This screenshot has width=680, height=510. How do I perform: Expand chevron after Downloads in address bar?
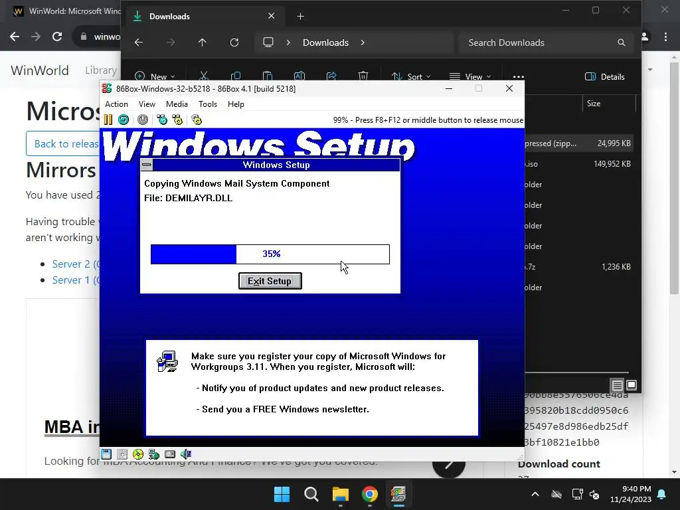pos(363,42)
